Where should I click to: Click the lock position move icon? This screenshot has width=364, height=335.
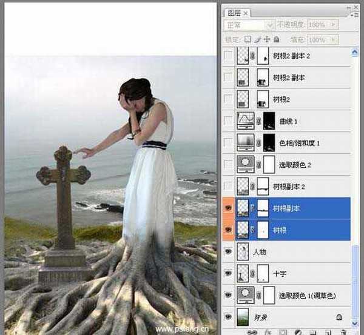pyautogui.click(x=267, y=39)
